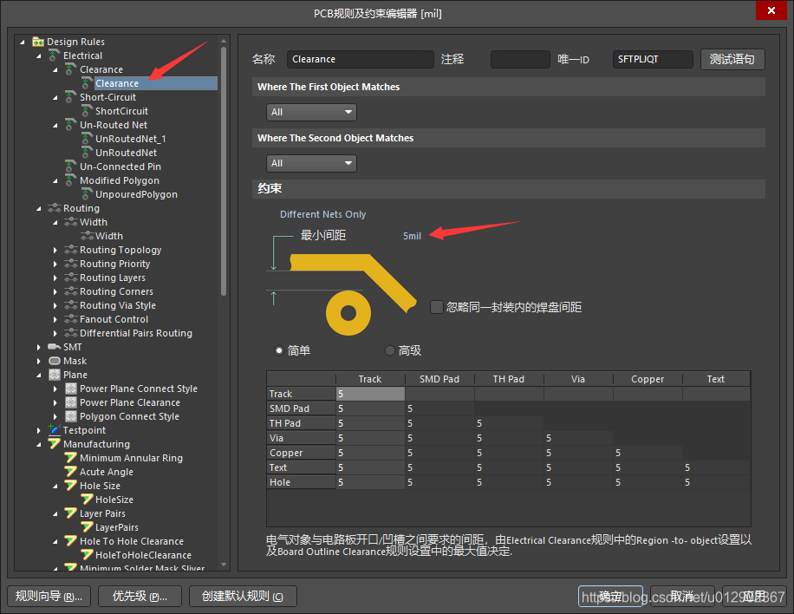Expand the Routing Topology tree node
This screenshot has height=614, width=794.
(55, 250)
